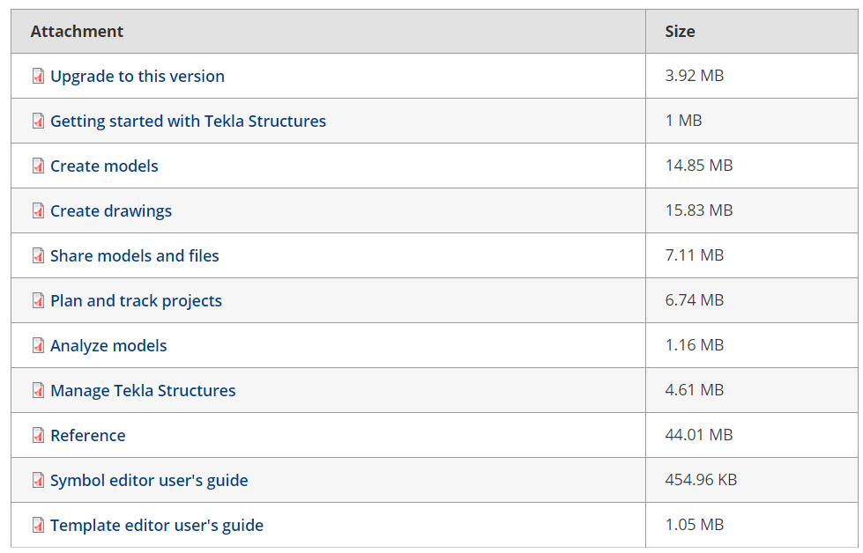The height and width of the screenshot is (553, 863).
Task: Select the PDF icon for Create models
Action: coord(38,166)
